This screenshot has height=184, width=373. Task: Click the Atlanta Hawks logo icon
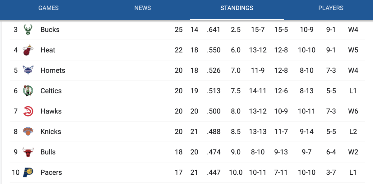28,111
